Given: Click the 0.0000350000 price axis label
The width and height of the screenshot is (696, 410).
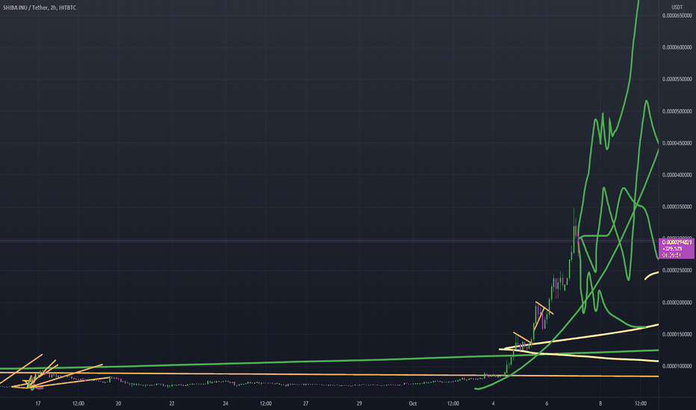Looking at the screenshot, I should pos(677,207).
